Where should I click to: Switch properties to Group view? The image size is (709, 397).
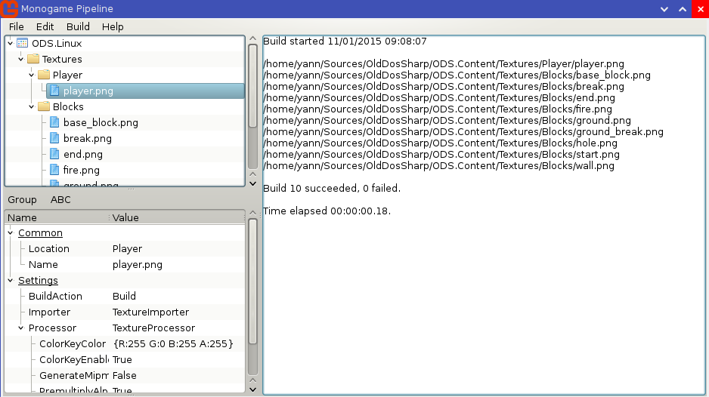point(22,199)
